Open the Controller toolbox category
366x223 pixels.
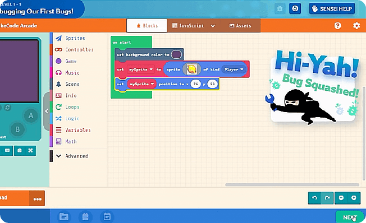pos(78,50)
